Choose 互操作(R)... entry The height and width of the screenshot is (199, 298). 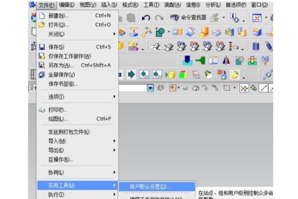click(x=77, y=159)
